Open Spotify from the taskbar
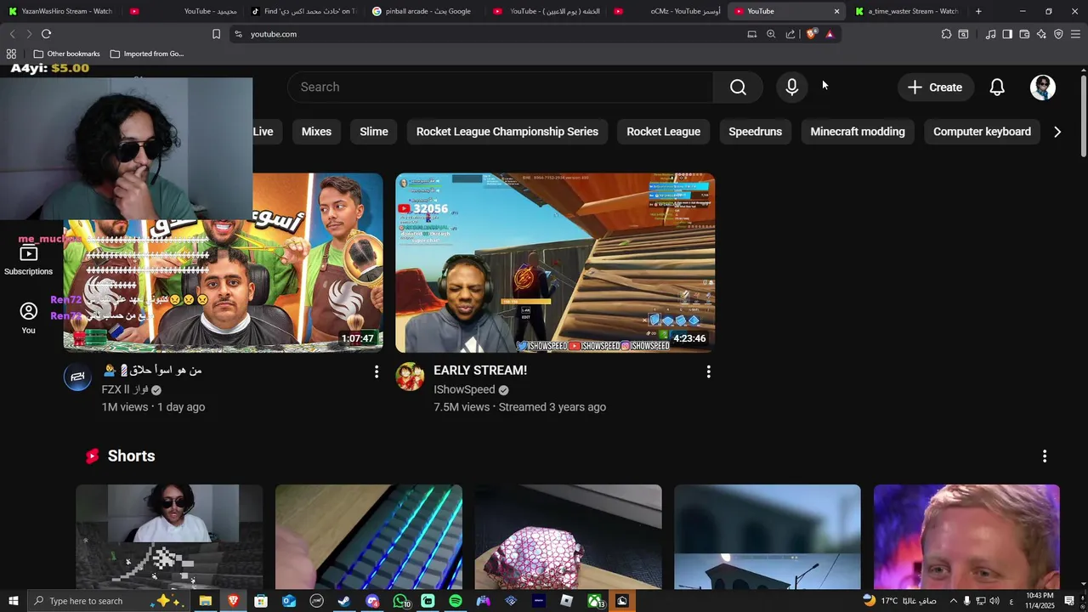 tap(456, 601)
